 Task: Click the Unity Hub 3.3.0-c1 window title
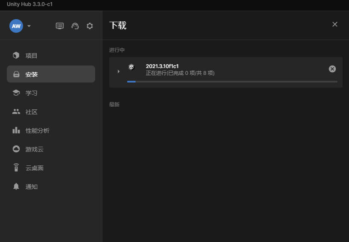(29, 4)
